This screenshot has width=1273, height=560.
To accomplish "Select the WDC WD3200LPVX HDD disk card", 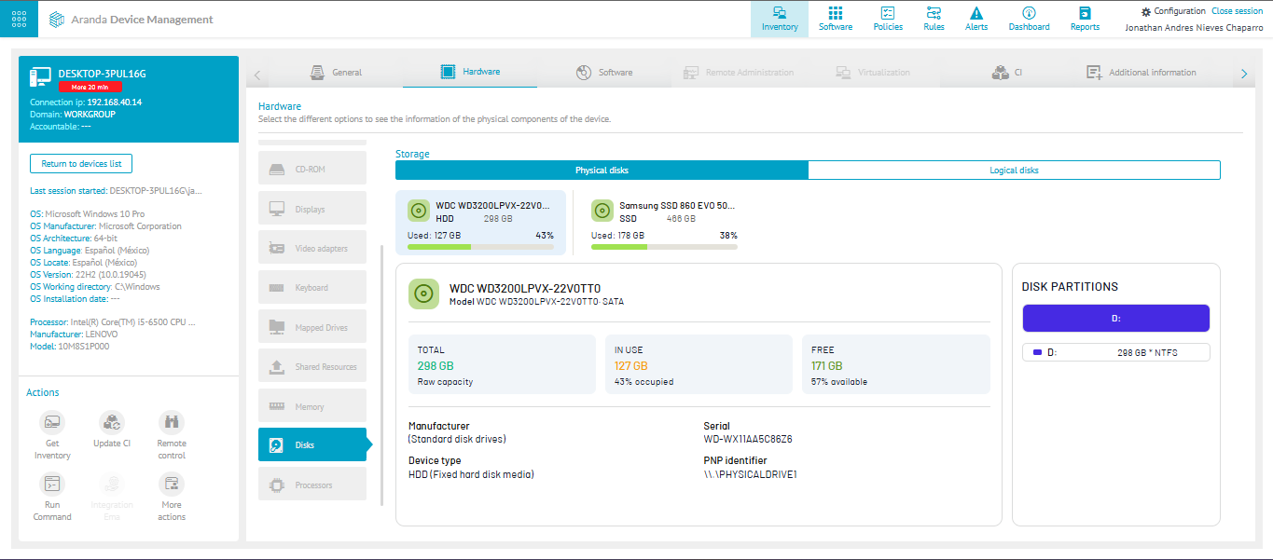I will click(x=480, y=223).
